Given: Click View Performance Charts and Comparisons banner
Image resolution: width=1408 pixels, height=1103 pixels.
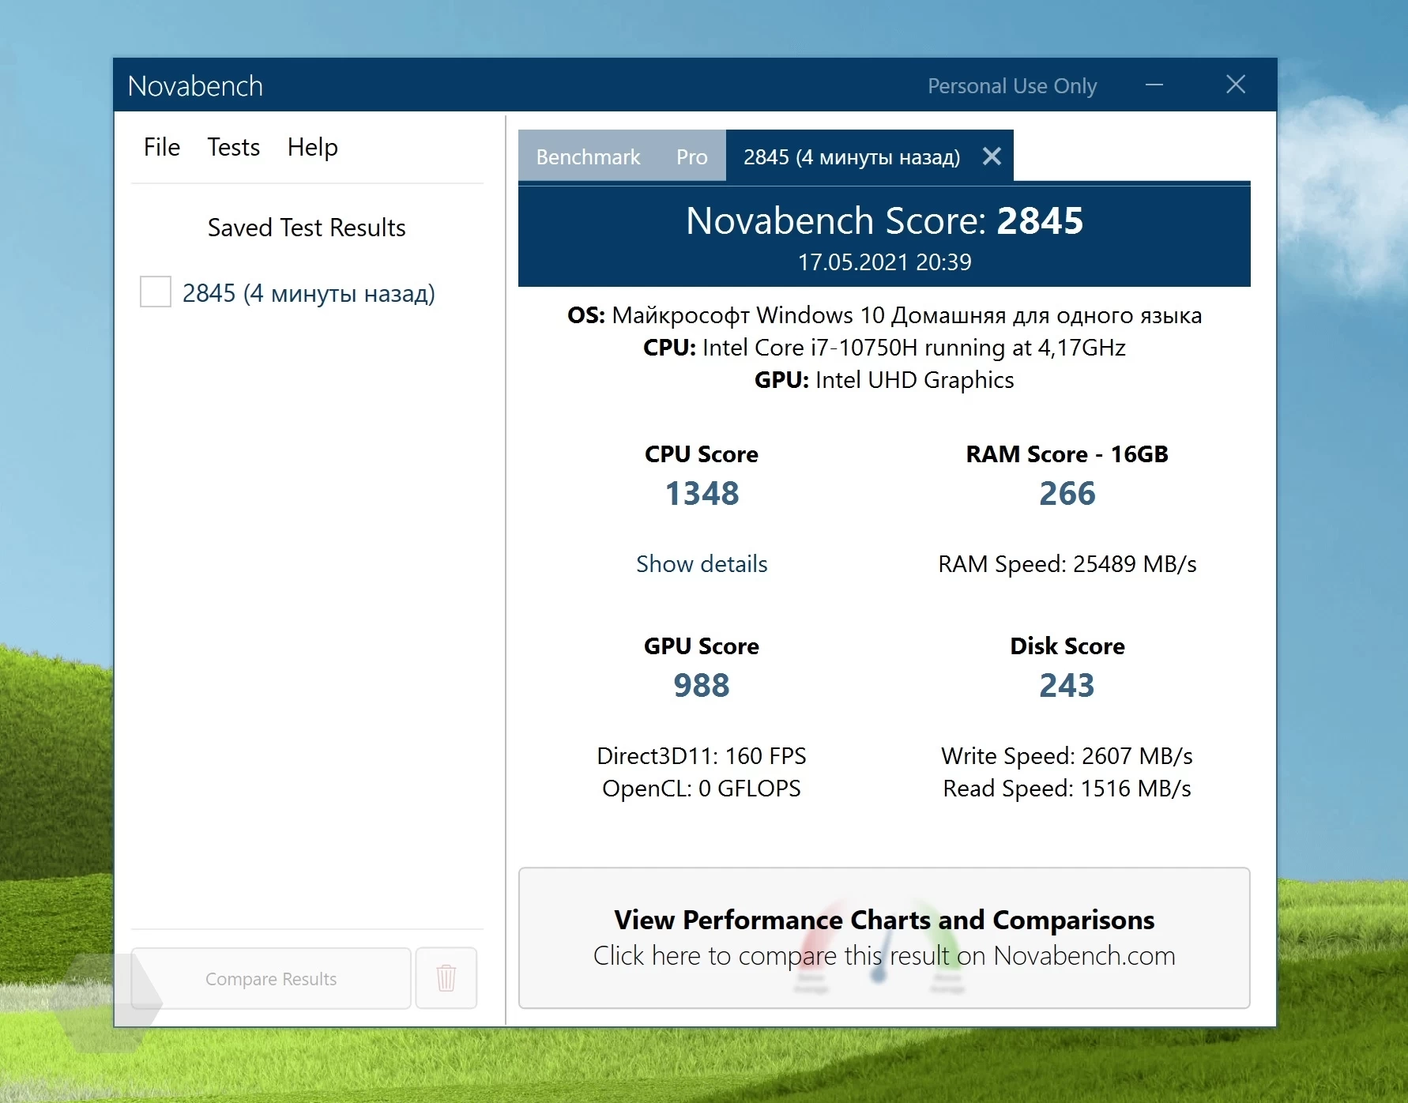Looking at the screenshot, I should (x=883, y=938).
